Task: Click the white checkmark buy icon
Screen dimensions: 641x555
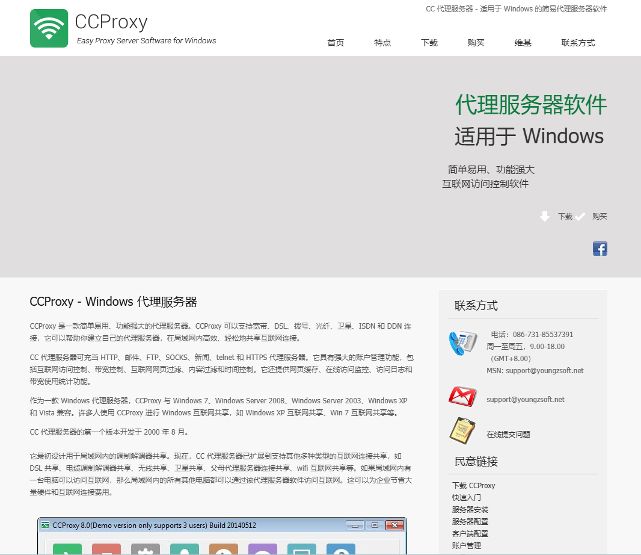Action: (x=580, y=217)
